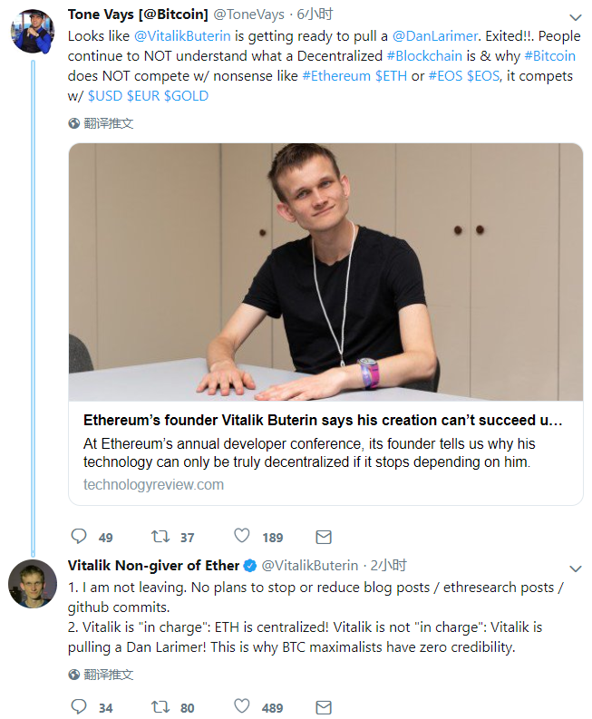Send Tone Vays' tweet via direct message

(324, 537)
